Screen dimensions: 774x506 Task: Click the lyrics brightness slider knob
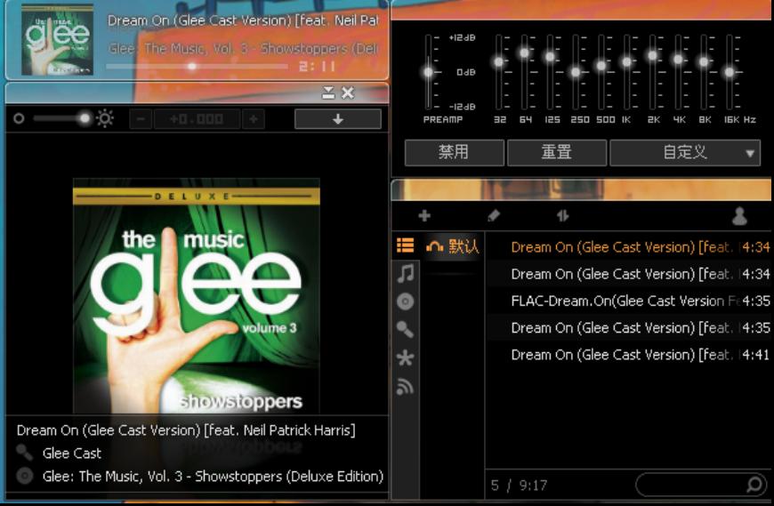[x=85, y=118]
